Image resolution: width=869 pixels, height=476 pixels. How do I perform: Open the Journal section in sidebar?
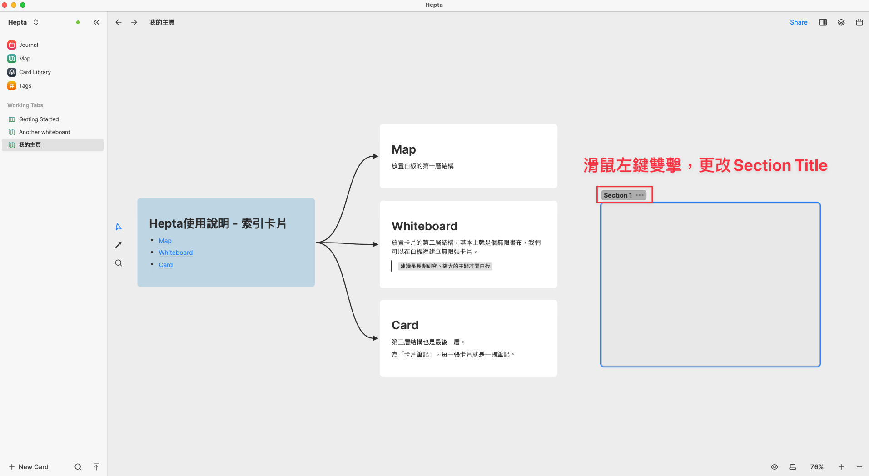28,45
